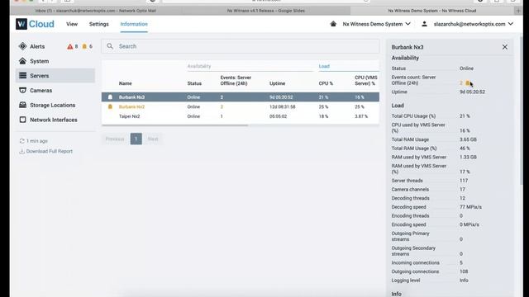This screenshot has height=297, width=529.
Task: Select Servers in the sidebar
Action: tap(55, 76)
